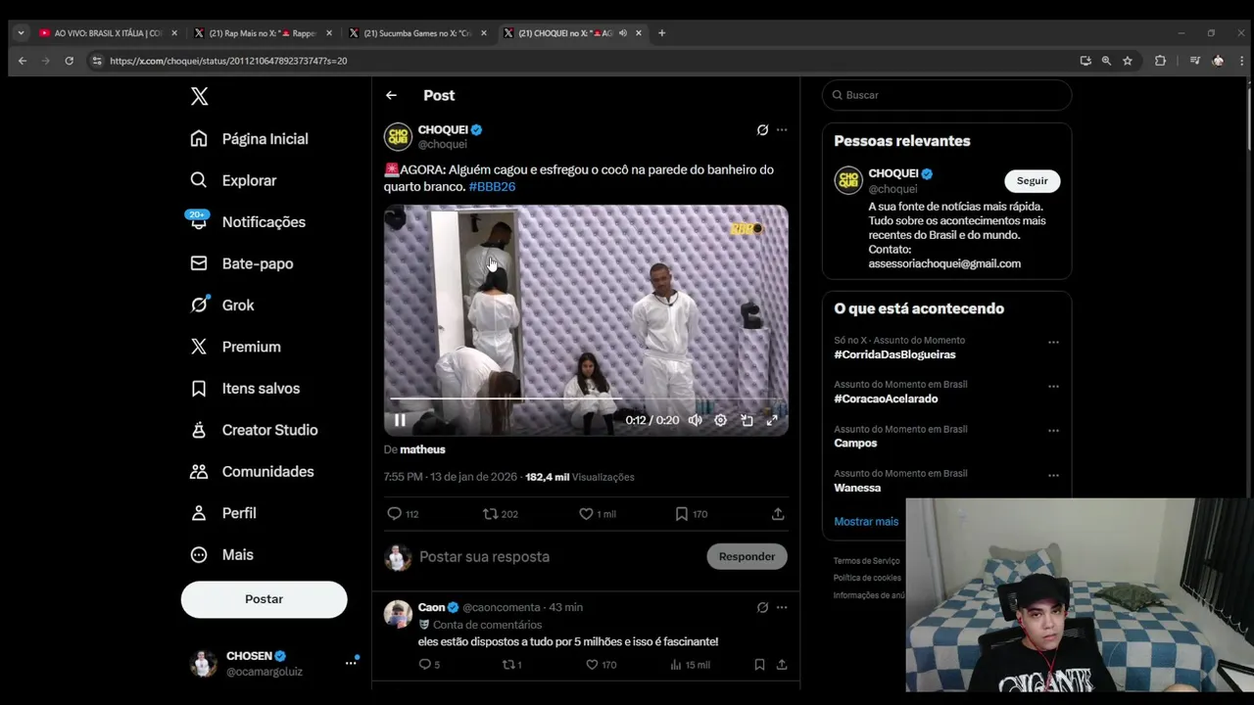This screenshot has height=705, width=1254.
Task: Open Termos de Serviço link
Action: coord(866,561)
